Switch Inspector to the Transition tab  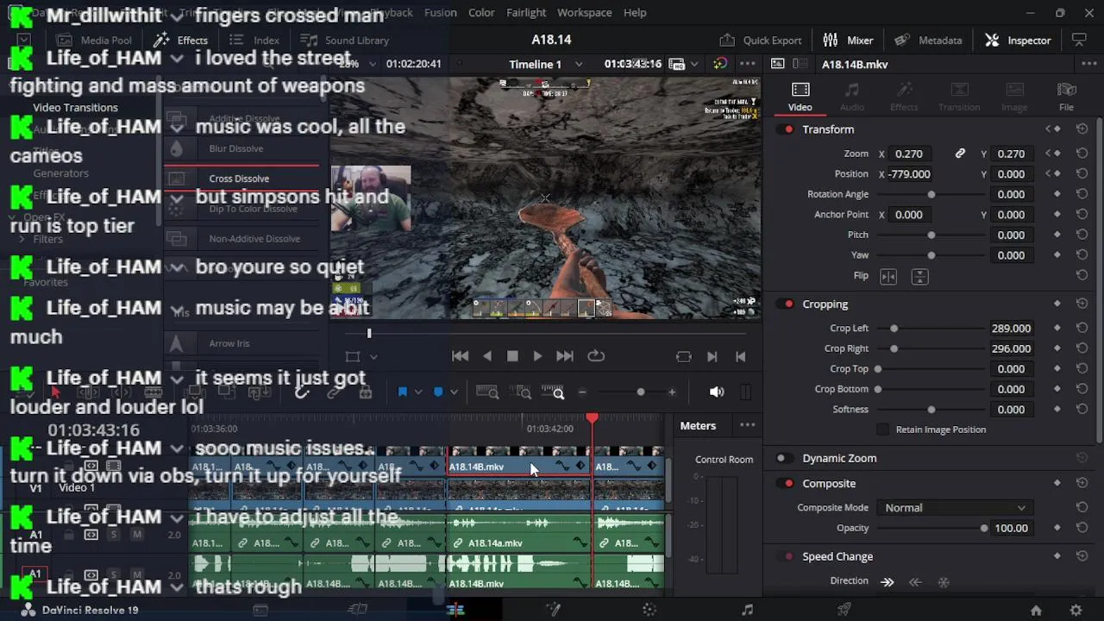pyautogui.click(x=959, y=97)
